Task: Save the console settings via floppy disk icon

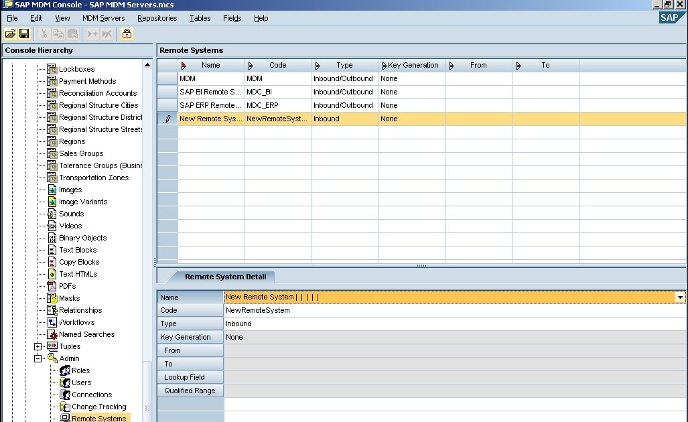Action: pos(23,33)
